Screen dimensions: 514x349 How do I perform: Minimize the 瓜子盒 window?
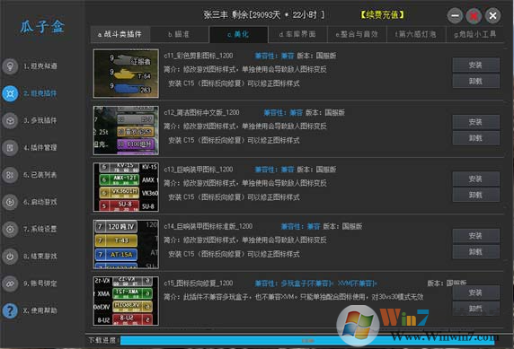pyautogui.click(x=455, y=15)
